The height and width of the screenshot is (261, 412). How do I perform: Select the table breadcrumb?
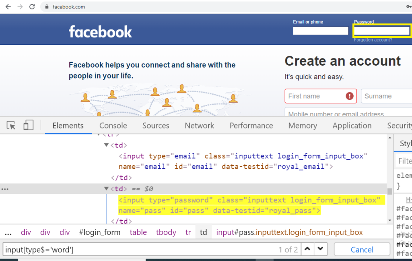(x=138, y=232)
